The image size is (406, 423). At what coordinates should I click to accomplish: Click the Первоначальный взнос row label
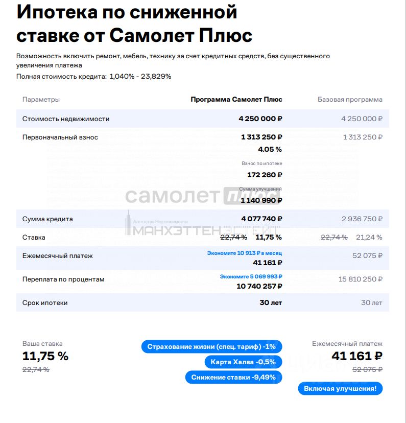[x=60, y=137]
